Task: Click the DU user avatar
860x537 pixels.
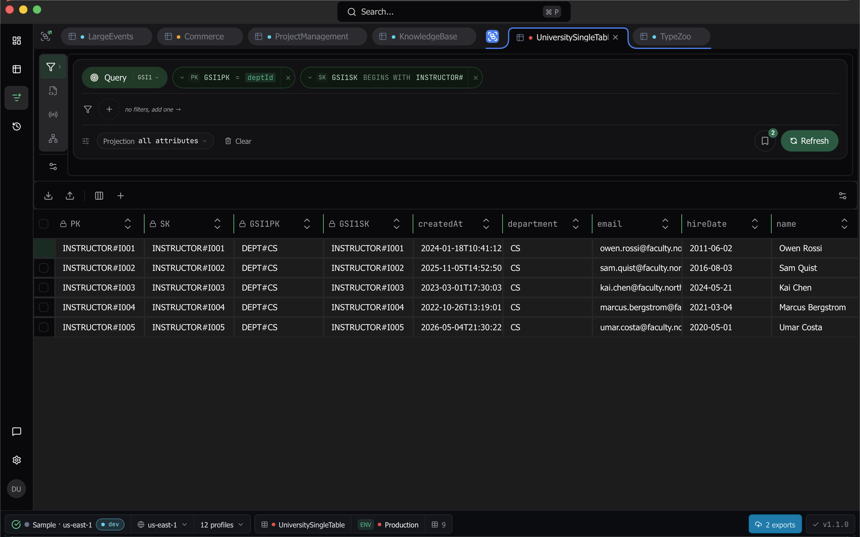Action: [x=16, y=489]
